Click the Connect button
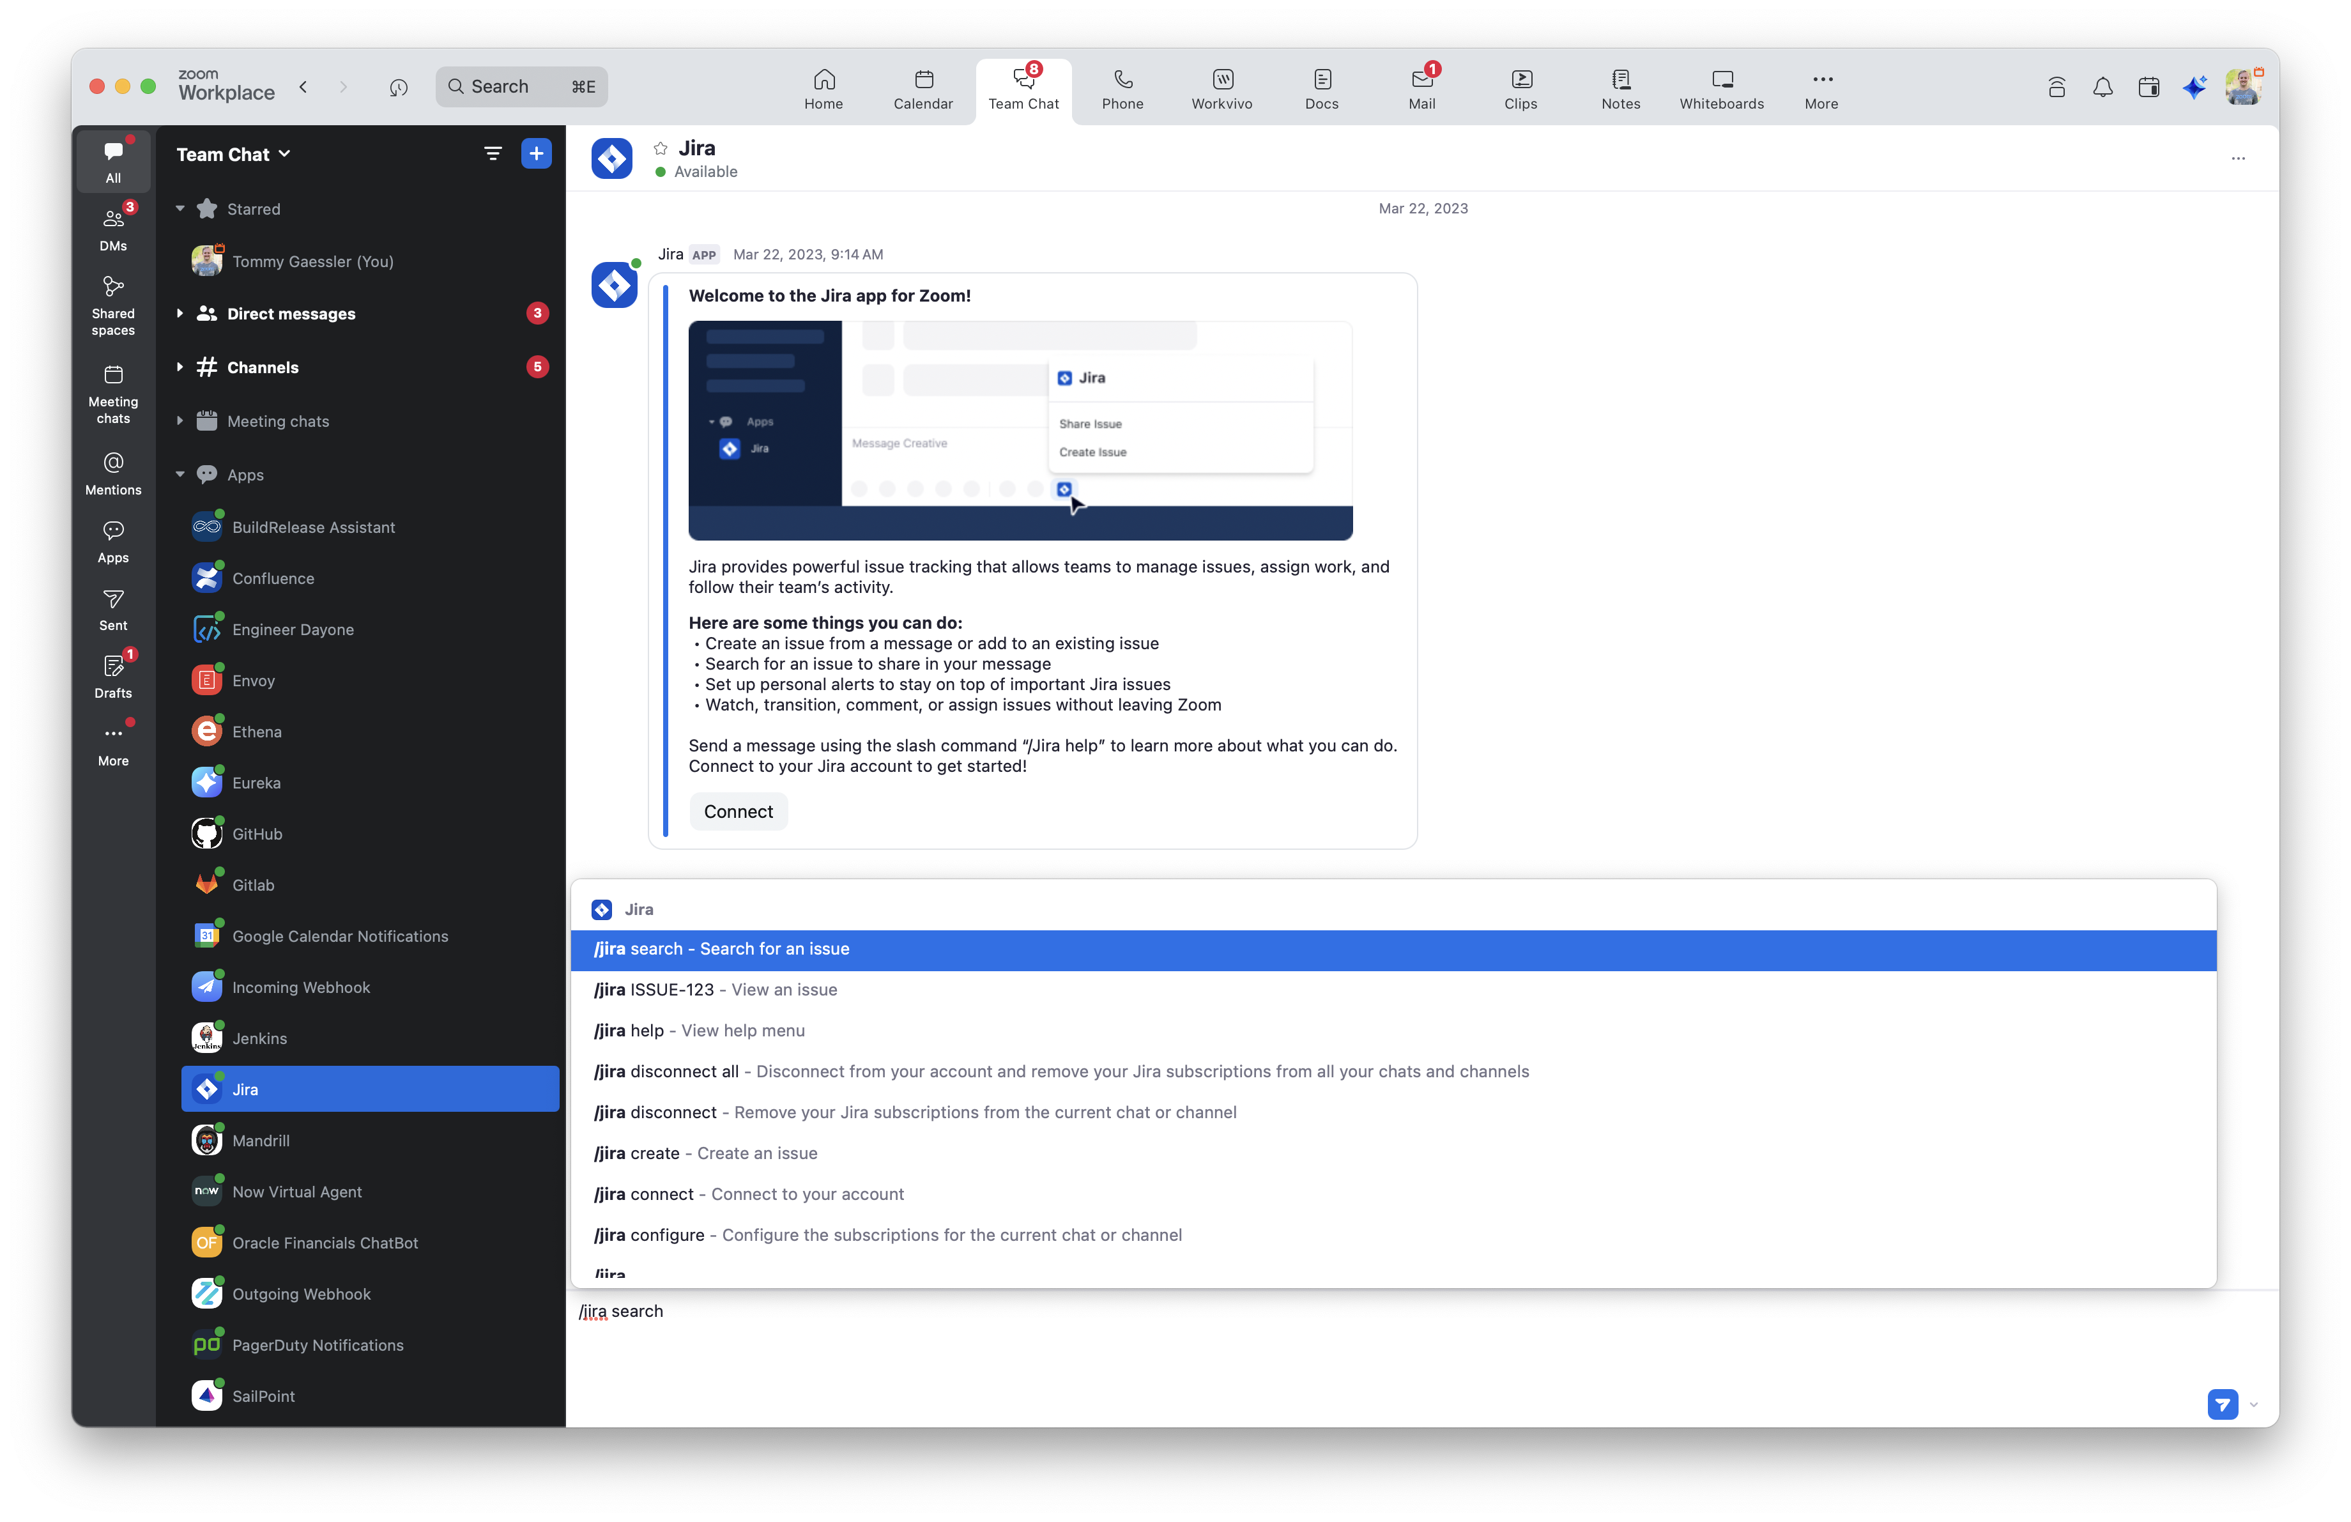 click(738, 811)
